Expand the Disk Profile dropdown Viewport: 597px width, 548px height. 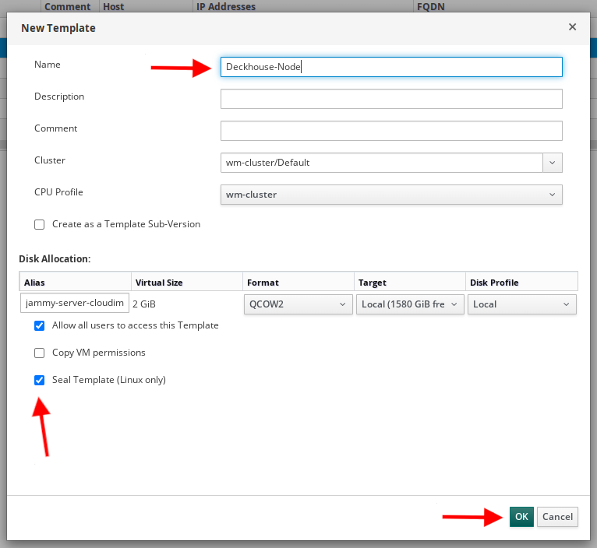coord(522,304)
